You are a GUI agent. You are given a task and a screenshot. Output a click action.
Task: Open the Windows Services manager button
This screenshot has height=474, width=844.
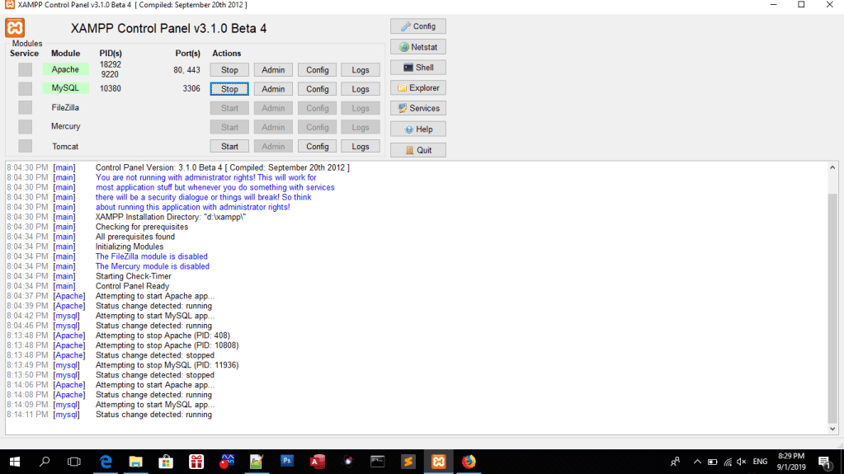[x=418, y=108]
